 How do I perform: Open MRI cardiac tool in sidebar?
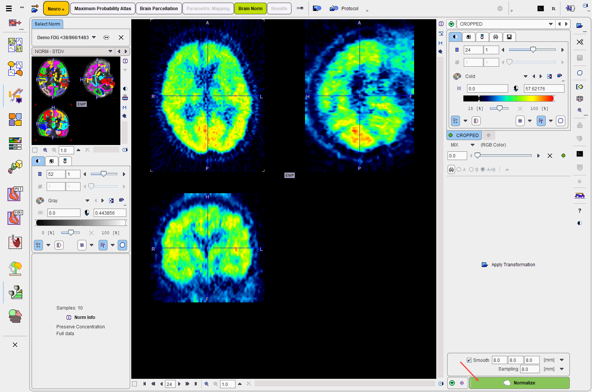tap(15, 218)
